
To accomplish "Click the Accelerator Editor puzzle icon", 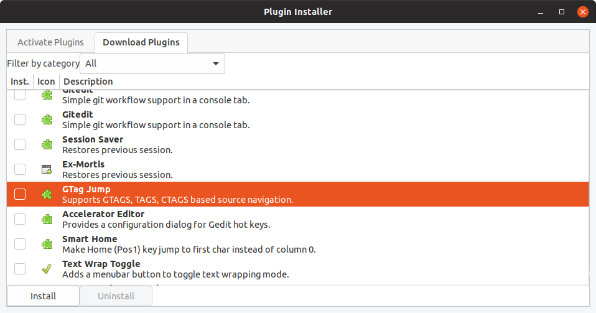I will (x=46, y=219).
